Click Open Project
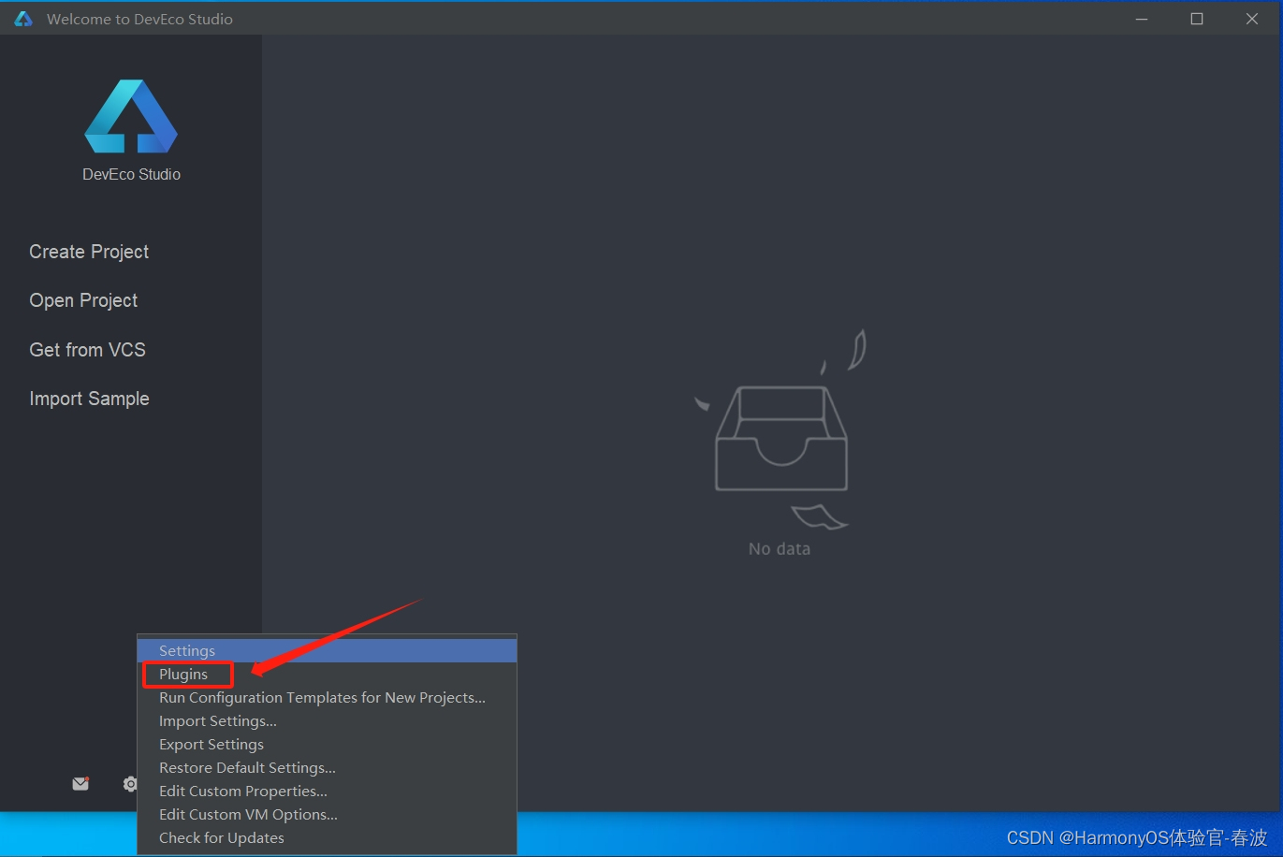The image size is (1283, 857). 83,300
